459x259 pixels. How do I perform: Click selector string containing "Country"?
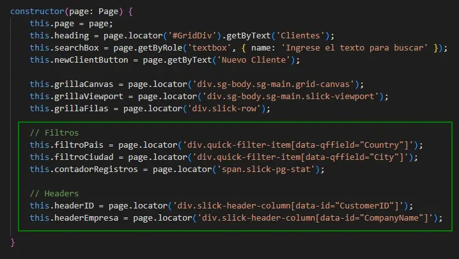tap(298, 145)
